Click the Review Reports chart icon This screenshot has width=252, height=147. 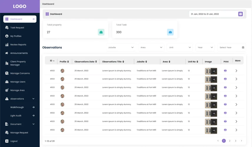point(7,45)
